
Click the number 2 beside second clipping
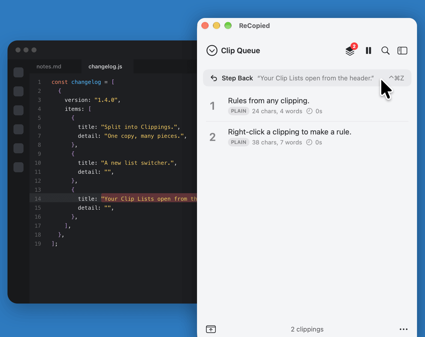[212, 137]
